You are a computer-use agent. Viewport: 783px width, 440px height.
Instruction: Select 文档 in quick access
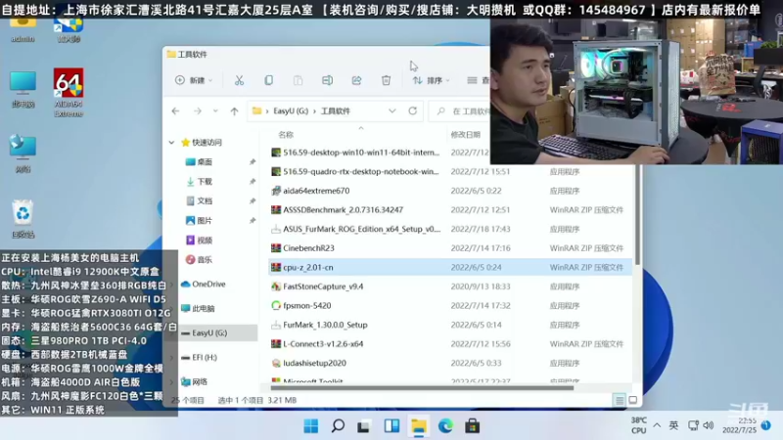tap(205, 201)
